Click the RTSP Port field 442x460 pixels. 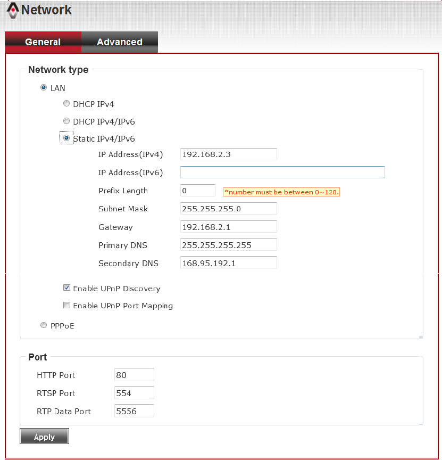(x=134, y=393)
